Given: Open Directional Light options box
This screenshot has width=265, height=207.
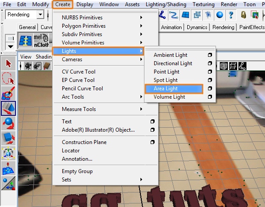Looking at the screenshot, I should point(210,63).
